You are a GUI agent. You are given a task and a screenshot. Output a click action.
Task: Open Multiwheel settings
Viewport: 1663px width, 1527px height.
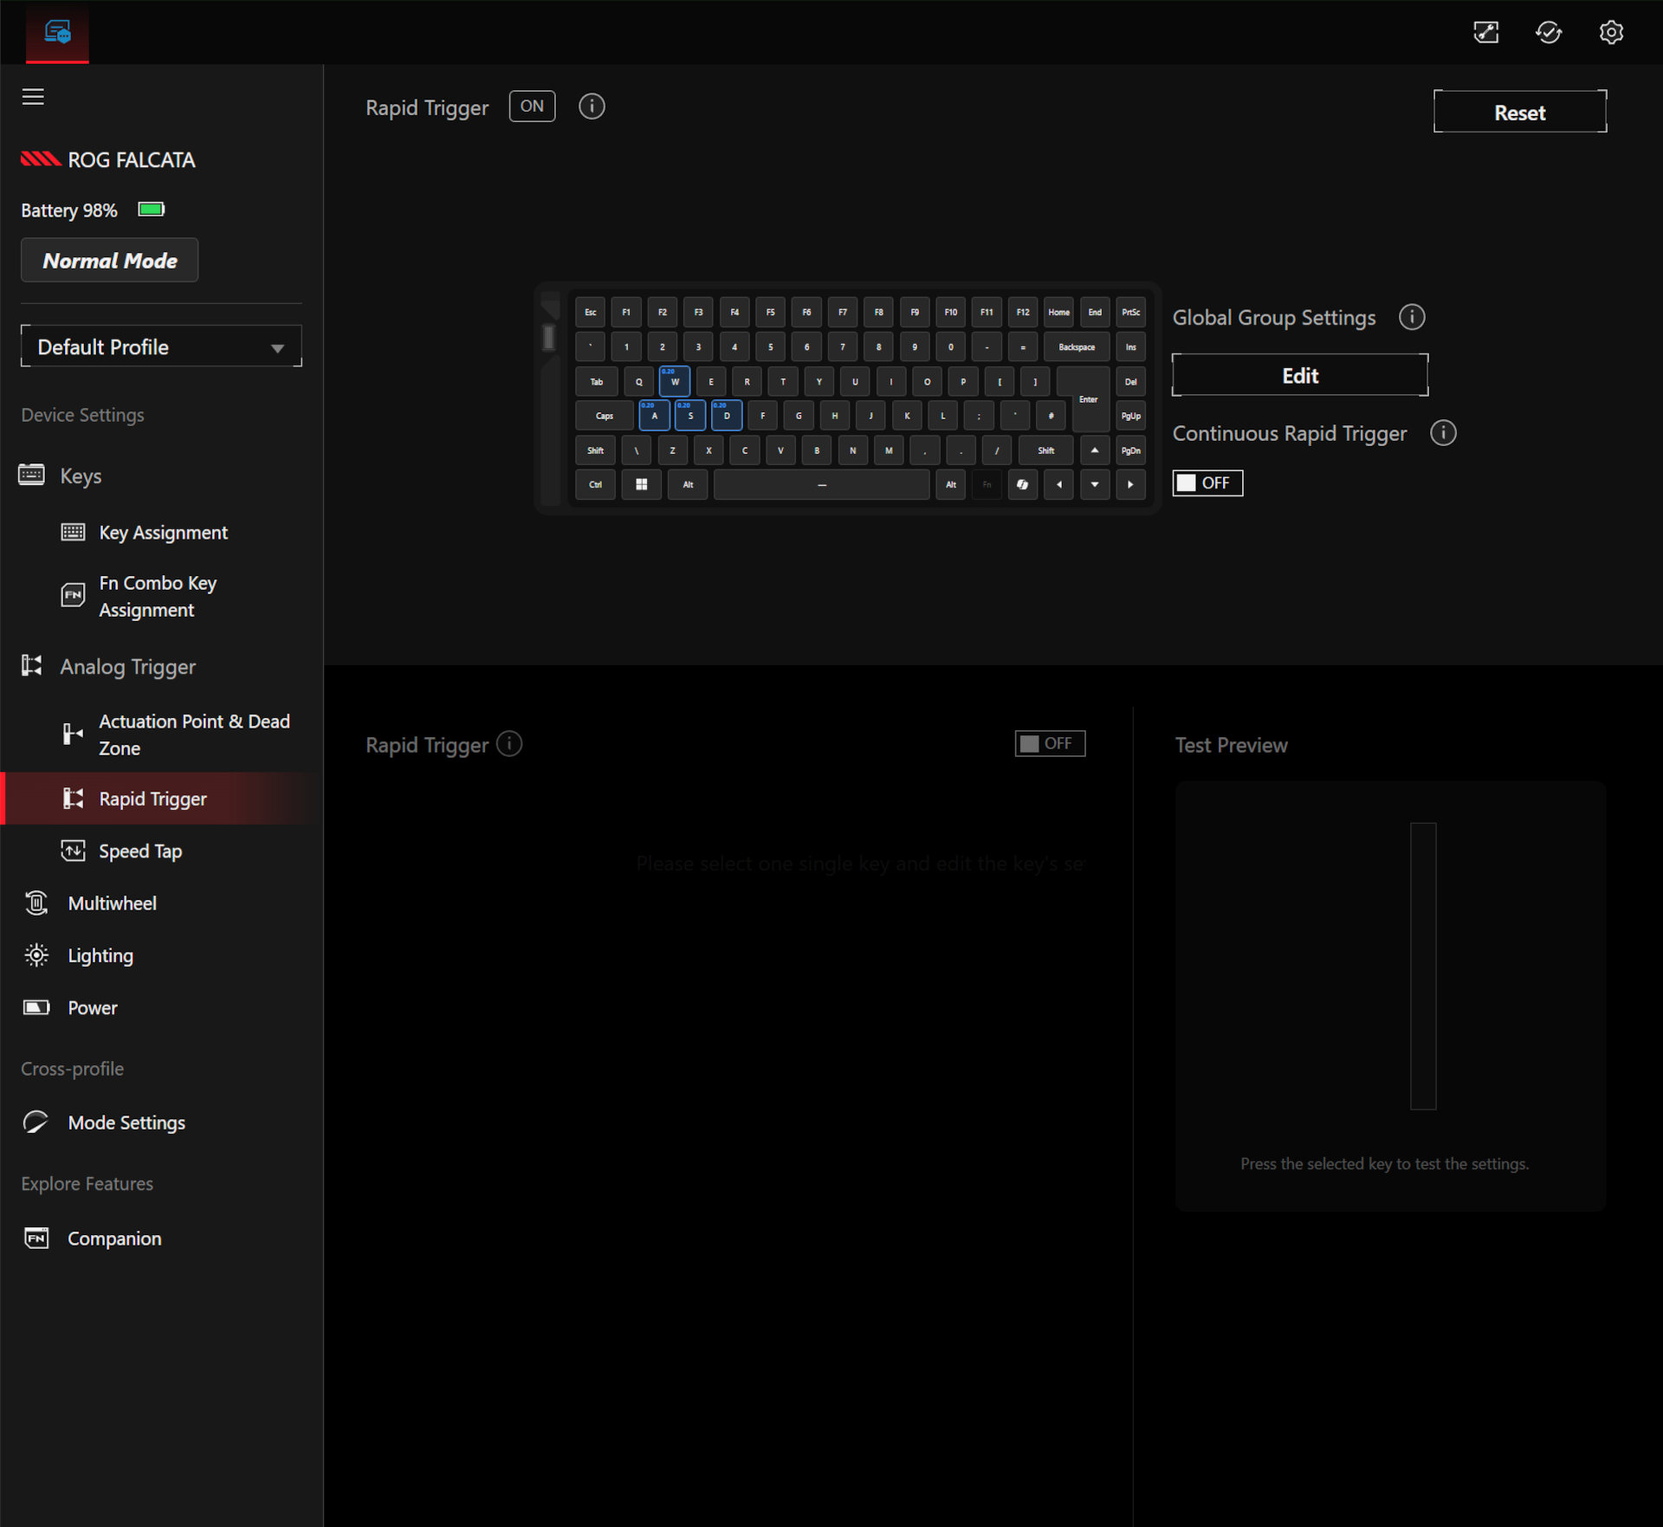[112, 903]
